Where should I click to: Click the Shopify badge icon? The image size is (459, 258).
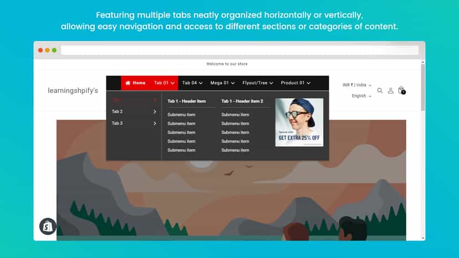click(x=48, y=226)
